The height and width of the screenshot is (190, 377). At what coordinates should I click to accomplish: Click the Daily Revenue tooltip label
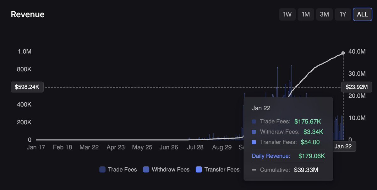click(x=271, y=156)
